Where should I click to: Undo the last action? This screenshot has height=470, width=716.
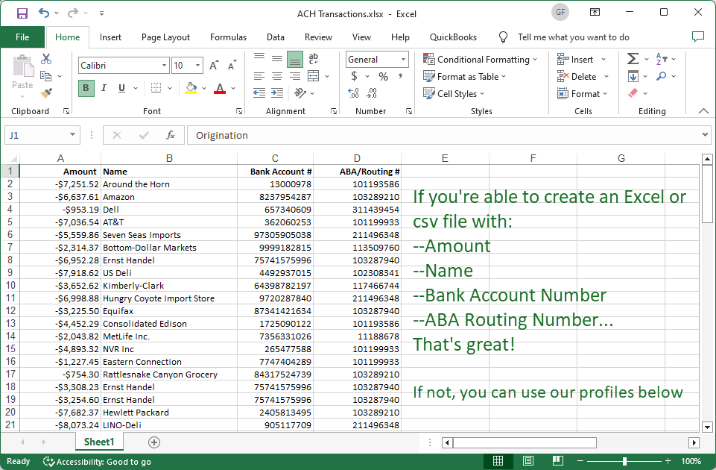(44, 13)
